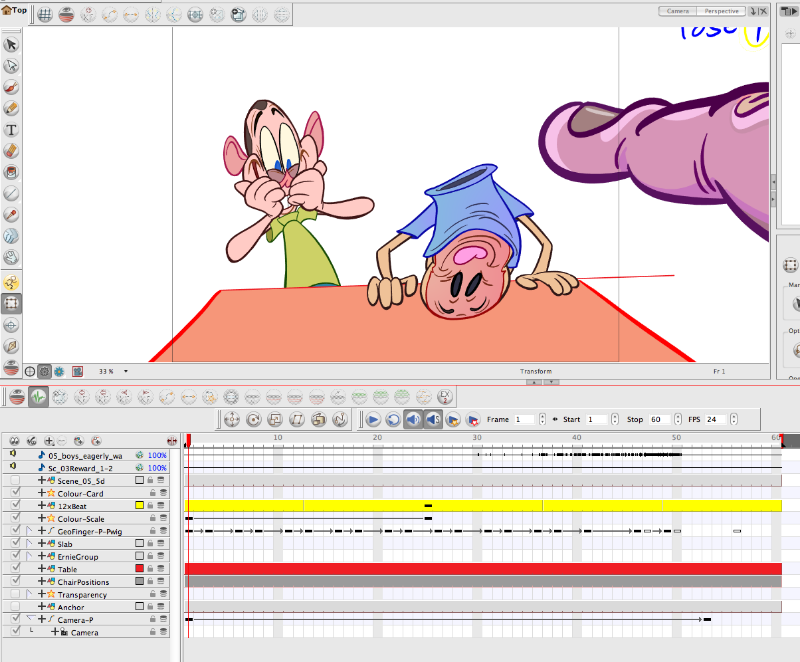Toggle Show All eyes icon in timeline header
The height and width of the screenshot is (662, 800).
15,441
